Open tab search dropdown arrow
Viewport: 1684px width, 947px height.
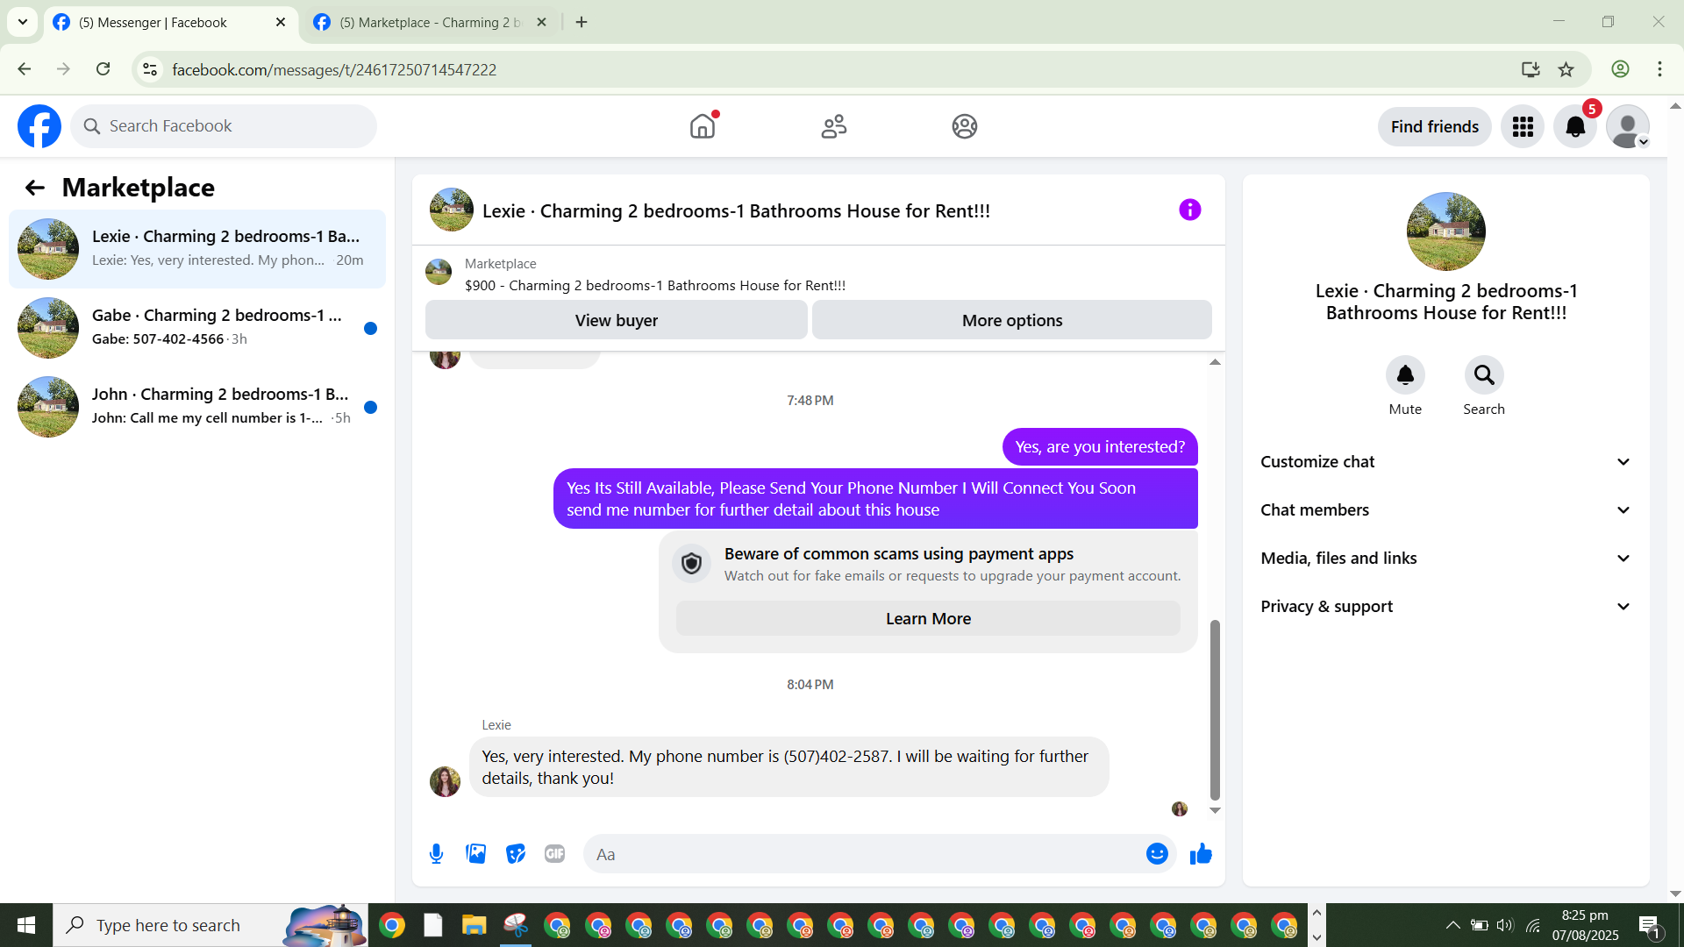click(x=23, y=22)
